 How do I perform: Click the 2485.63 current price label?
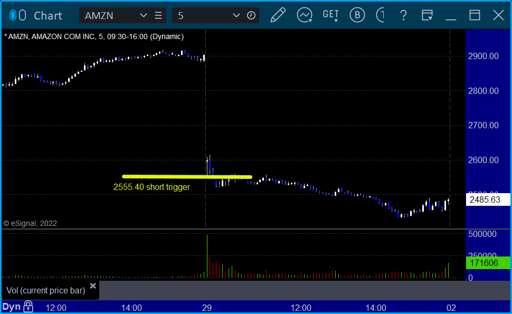(488, 199)
